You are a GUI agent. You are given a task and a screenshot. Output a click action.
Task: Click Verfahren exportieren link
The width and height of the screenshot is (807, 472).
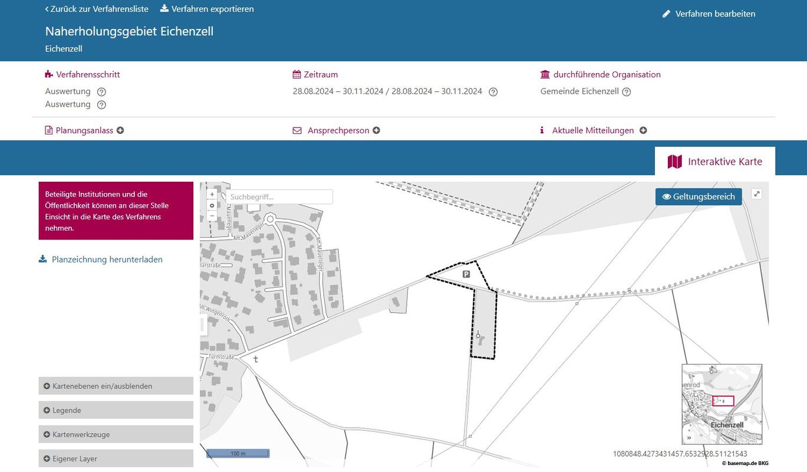pyautogui.click(x=207, y=9)
